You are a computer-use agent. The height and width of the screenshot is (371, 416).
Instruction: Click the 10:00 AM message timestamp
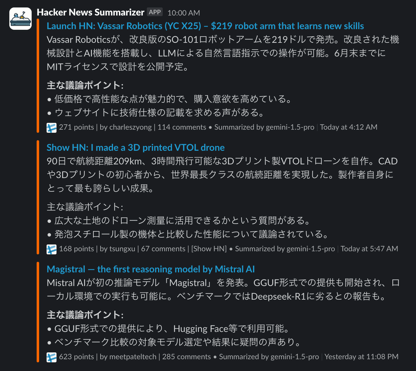[x=183, y=13]
